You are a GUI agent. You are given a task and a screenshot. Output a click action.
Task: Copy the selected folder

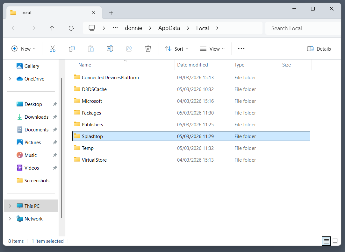(x=71, y=49)
